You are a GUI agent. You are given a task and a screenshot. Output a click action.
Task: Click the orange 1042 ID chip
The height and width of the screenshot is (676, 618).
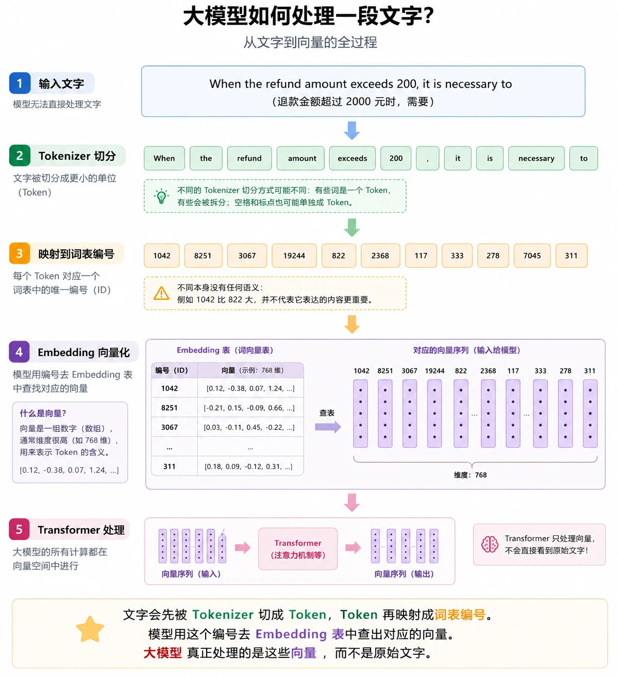(162, 256)
